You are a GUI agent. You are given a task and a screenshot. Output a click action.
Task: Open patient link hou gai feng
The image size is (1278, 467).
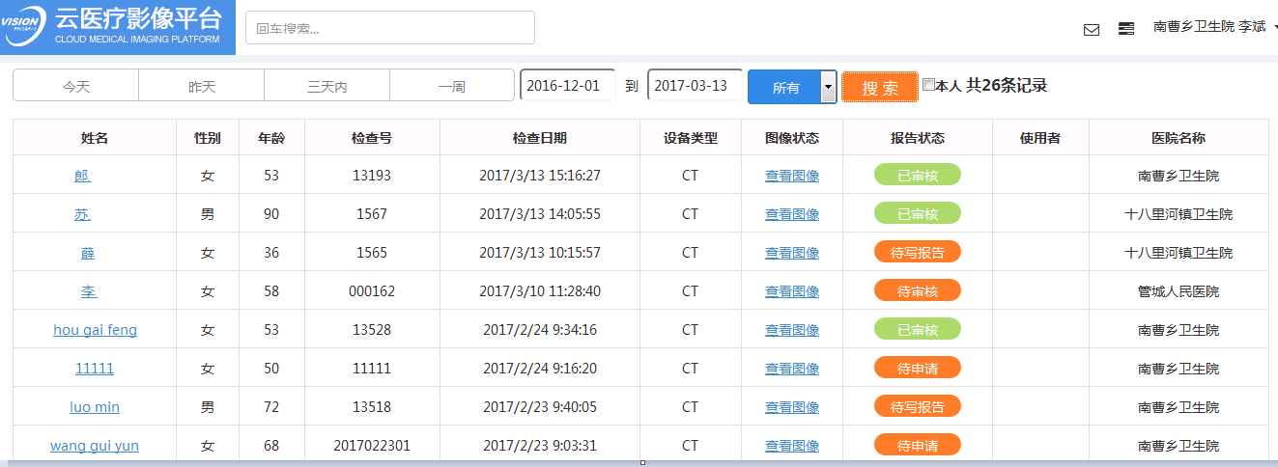coord(95,330)
